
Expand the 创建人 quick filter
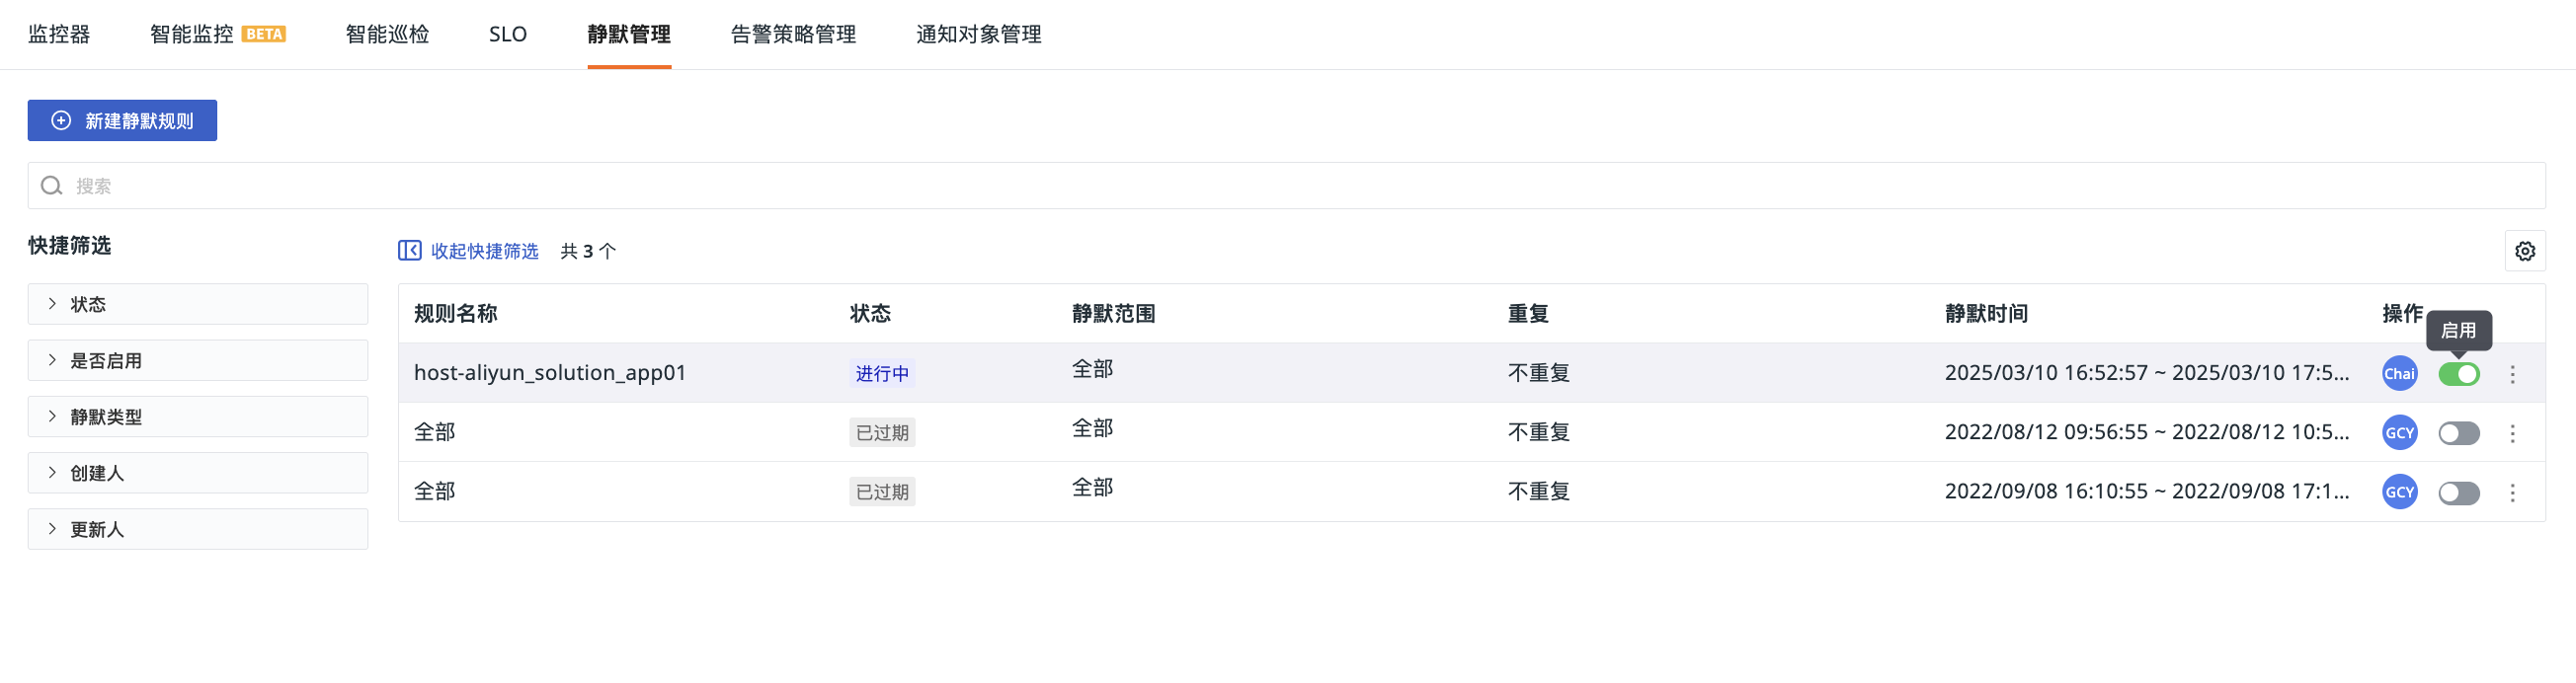[198, 473]
